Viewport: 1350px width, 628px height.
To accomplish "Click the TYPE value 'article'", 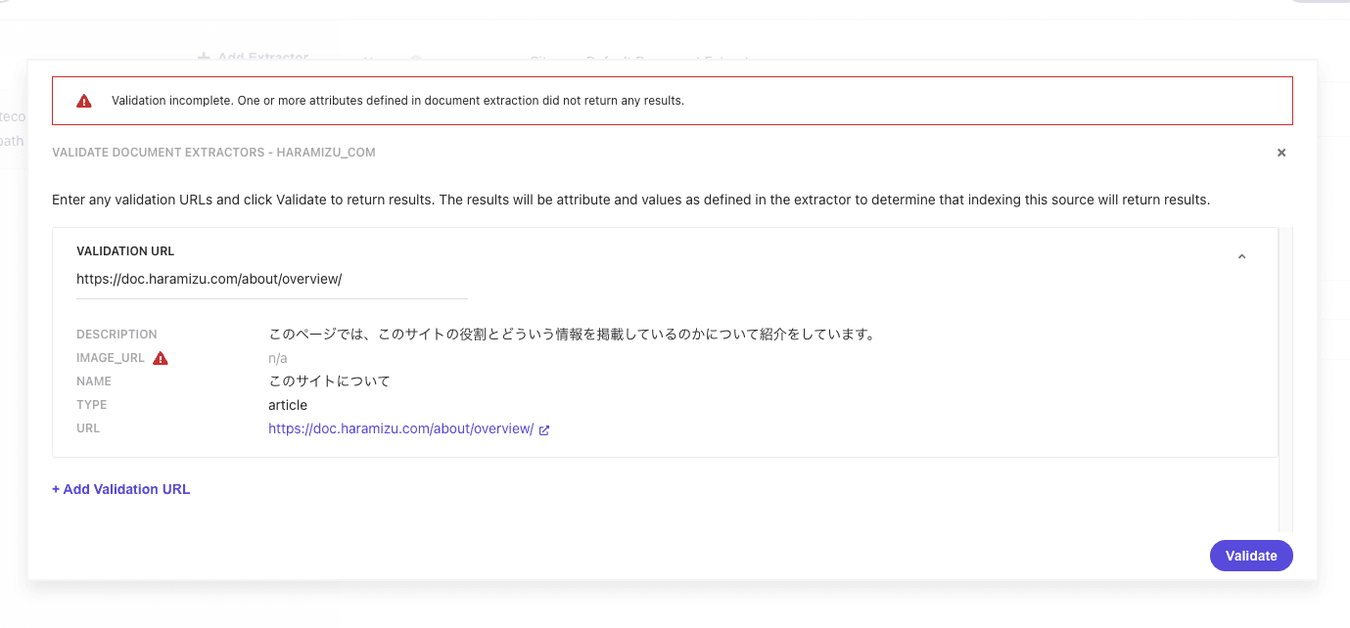I will pyautogui.click(x=288, y=405).
